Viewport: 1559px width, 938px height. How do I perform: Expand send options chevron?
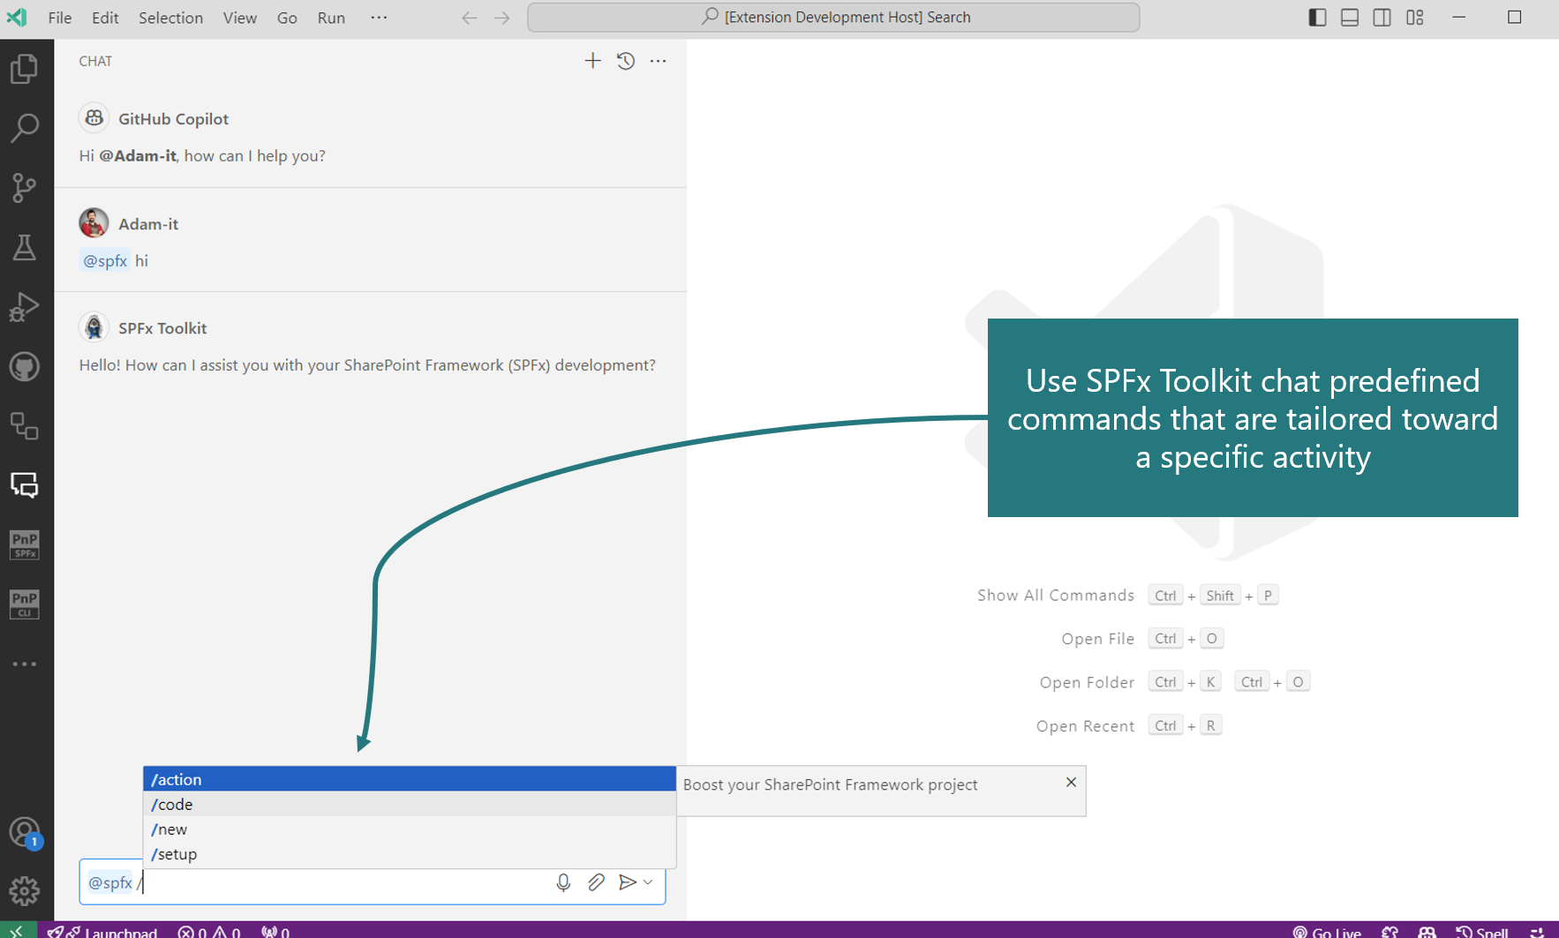648,882
